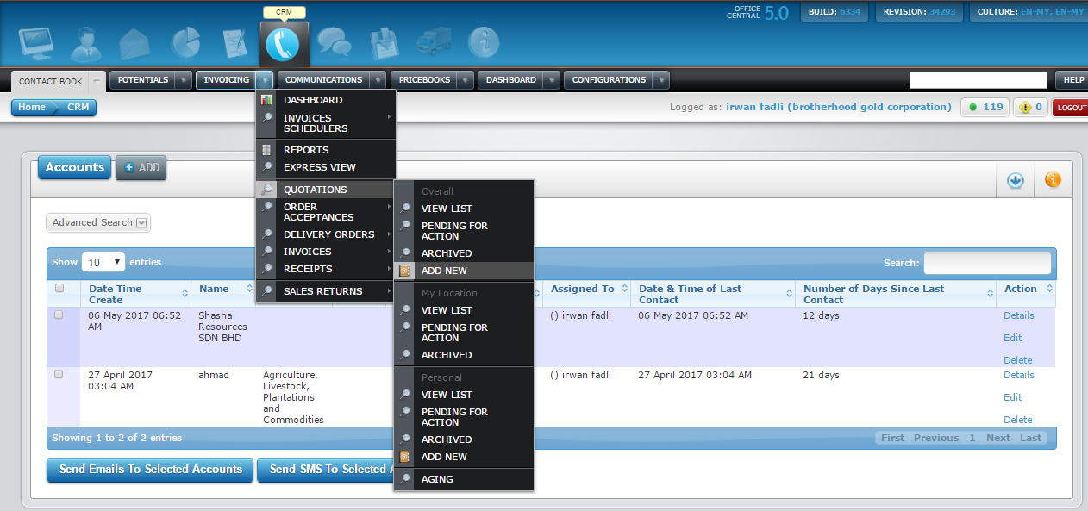This screenshot has height=511, width=1088.
Task: Expand the Advanced Search panel
Action: pos(98,222)
